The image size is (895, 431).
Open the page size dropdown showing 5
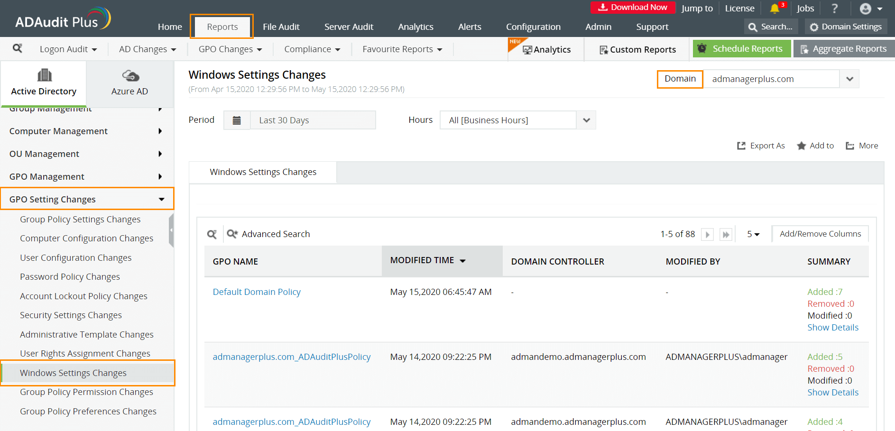752,234
